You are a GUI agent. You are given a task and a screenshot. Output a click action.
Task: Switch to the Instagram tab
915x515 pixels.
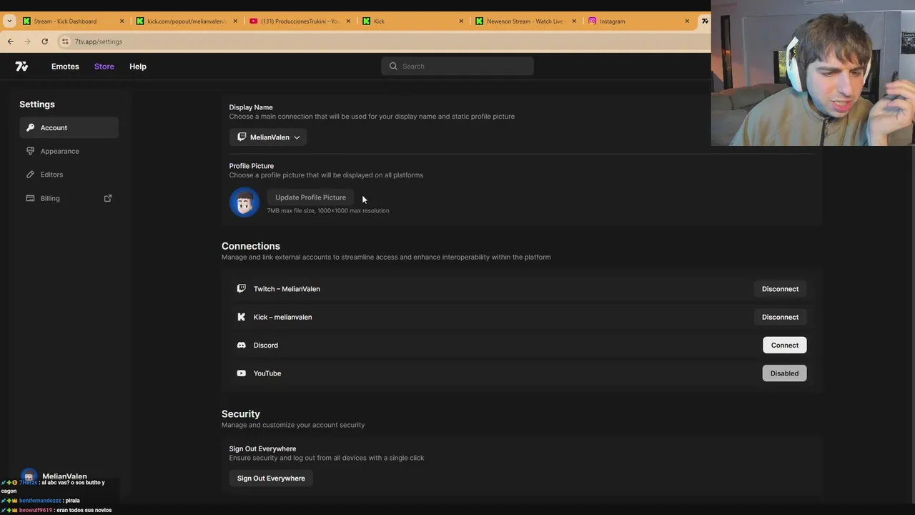640,21
